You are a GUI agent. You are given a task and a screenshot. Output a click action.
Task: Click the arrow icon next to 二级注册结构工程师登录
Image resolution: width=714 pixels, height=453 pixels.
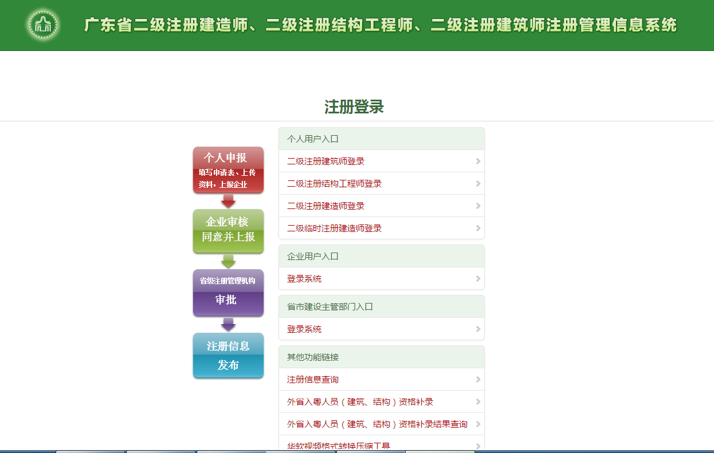tap(477, 183)
